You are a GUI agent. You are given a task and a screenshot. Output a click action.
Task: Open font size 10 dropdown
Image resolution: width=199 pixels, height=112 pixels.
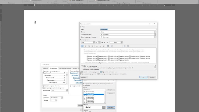click(99, 42)
